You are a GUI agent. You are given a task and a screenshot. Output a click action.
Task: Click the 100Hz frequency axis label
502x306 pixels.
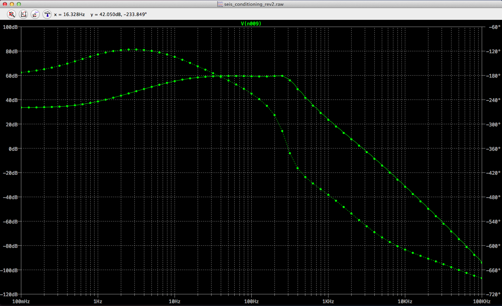tap(251, 301)
